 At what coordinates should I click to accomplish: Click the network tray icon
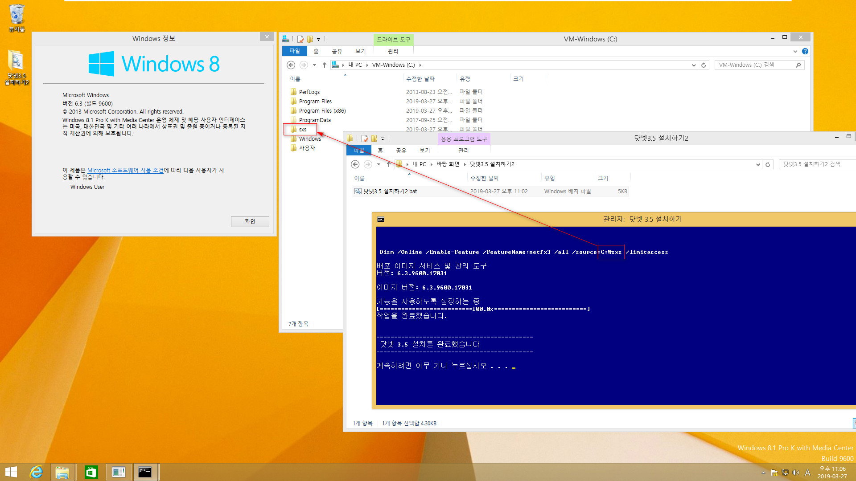(x=785, y=473)
